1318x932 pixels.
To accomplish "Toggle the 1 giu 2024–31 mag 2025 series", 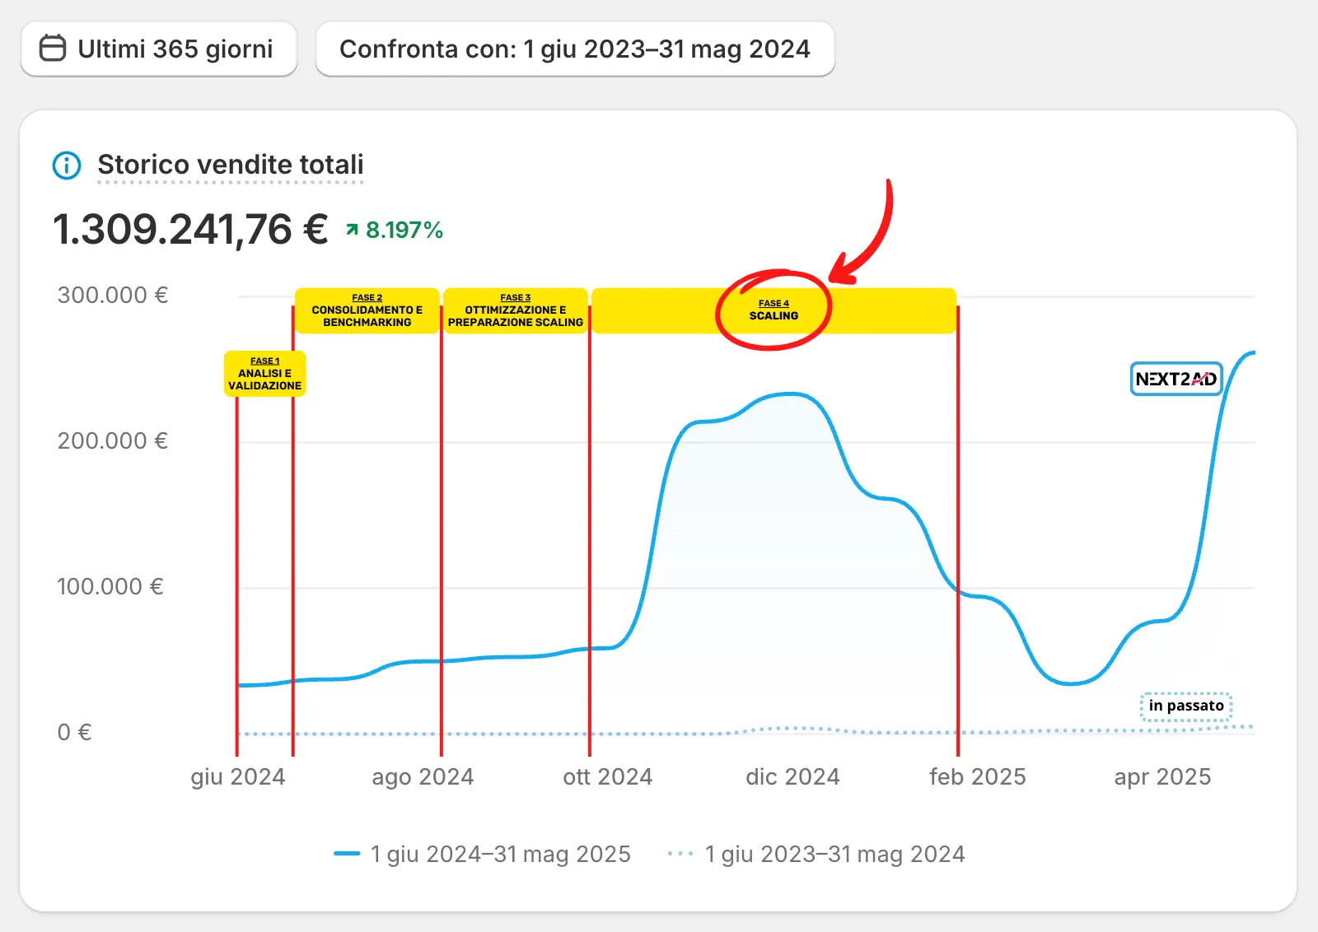I will [x=500, y=854].
